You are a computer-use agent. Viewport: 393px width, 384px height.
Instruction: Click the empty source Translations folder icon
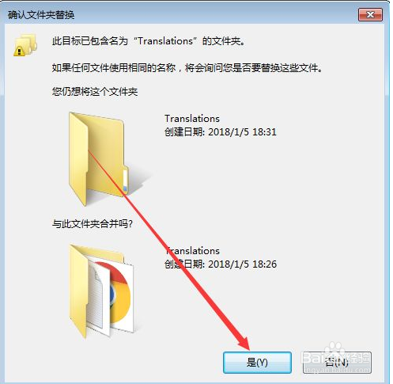(99, 159)
